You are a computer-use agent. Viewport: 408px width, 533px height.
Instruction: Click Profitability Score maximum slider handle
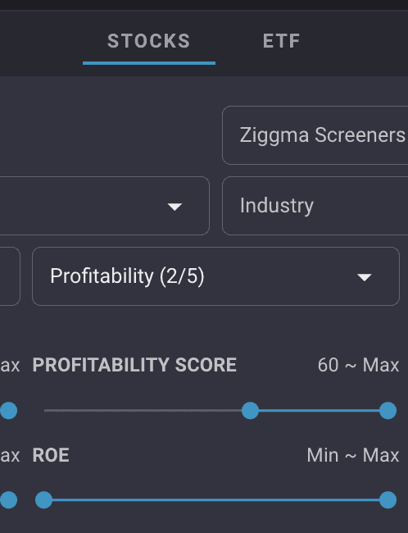pos(388,411)
